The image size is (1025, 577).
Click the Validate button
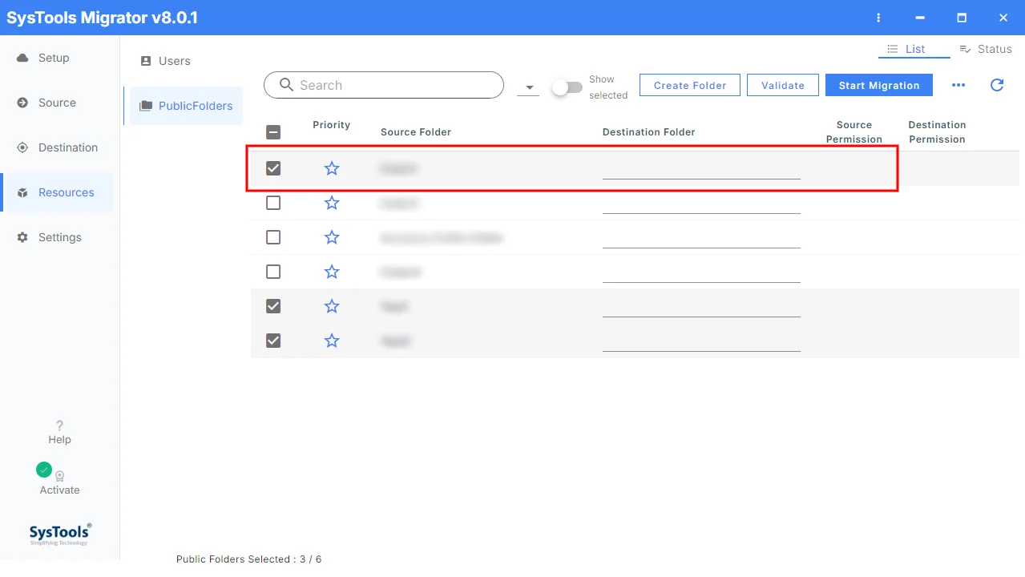(x=783, y=85)
